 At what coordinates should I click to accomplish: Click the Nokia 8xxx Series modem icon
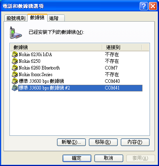pyautogui.click(x=15, y=75)
